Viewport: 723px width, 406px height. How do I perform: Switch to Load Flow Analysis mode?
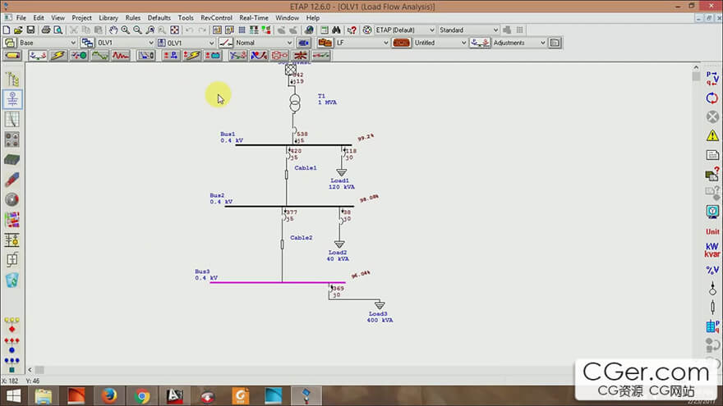click(37, 56)
